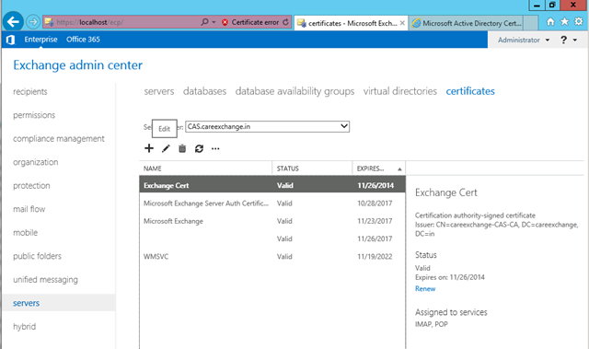Click the Renew link in details pane

coord(425,288)
